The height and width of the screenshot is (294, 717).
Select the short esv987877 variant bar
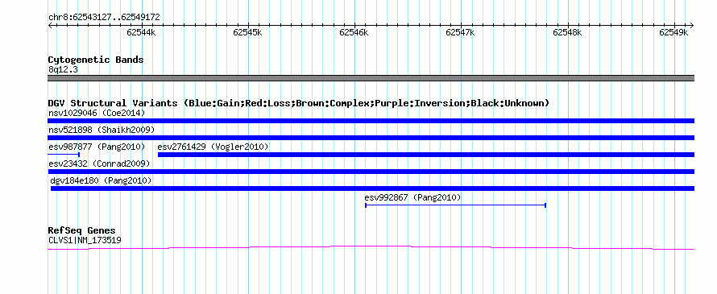pyautogui.click(x=64, y=155)
